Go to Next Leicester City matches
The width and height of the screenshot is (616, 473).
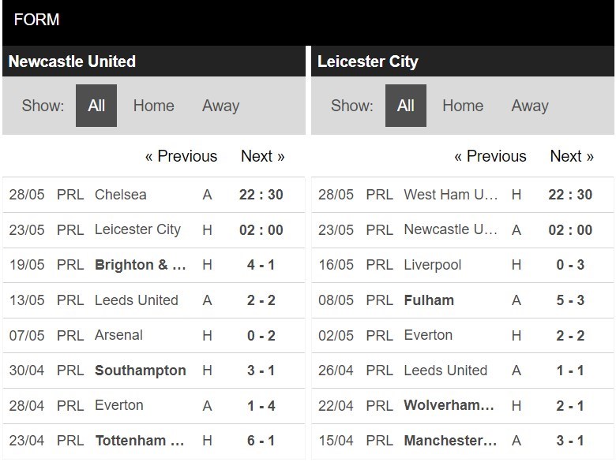pos(572,156)
